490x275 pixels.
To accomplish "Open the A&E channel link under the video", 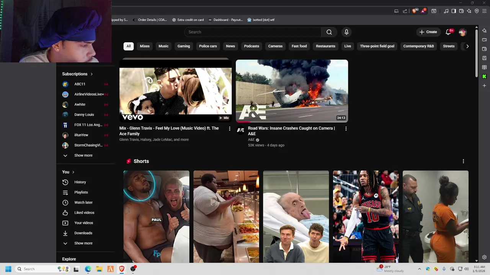I will (x=251, y=140).
